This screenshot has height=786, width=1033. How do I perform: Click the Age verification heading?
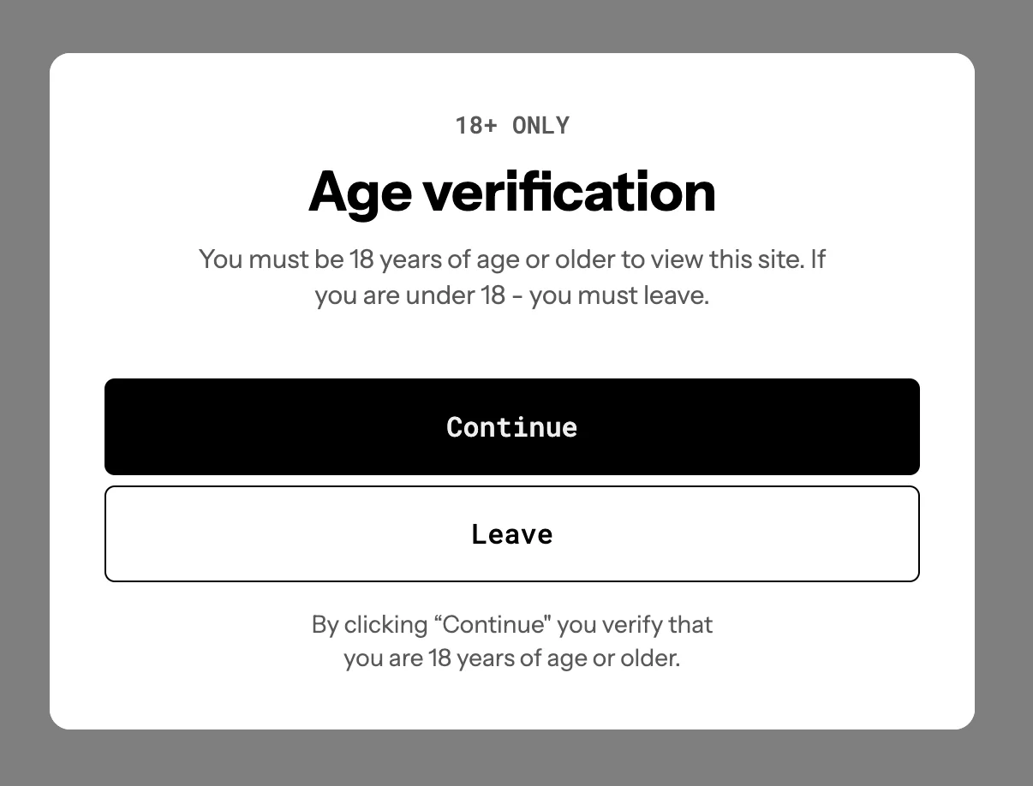(x=511, y=190)
